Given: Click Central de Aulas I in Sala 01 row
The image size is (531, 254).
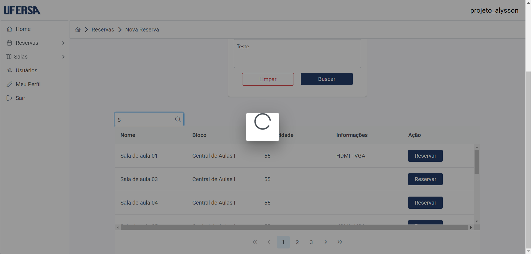Looking at the screenshot, I should pyautogui.click(x=214, y=156).
